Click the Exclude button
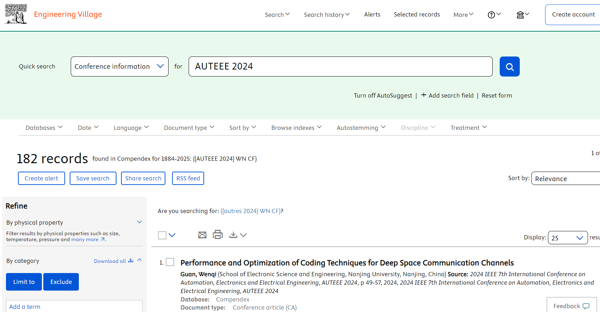The width and height of the screenshot is (600, 312). coord(61,282)
